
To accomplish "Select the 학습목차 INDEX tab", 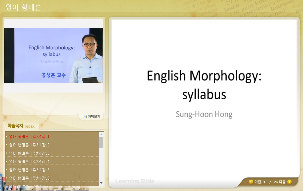I will (x=21, y=126).
